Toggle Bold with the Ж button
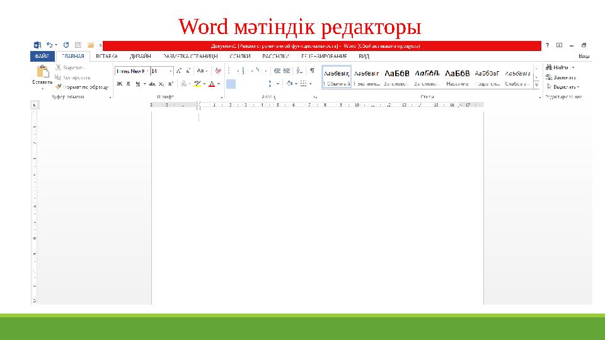The height and width of the screenshot is (340, 605). point(119,84)
